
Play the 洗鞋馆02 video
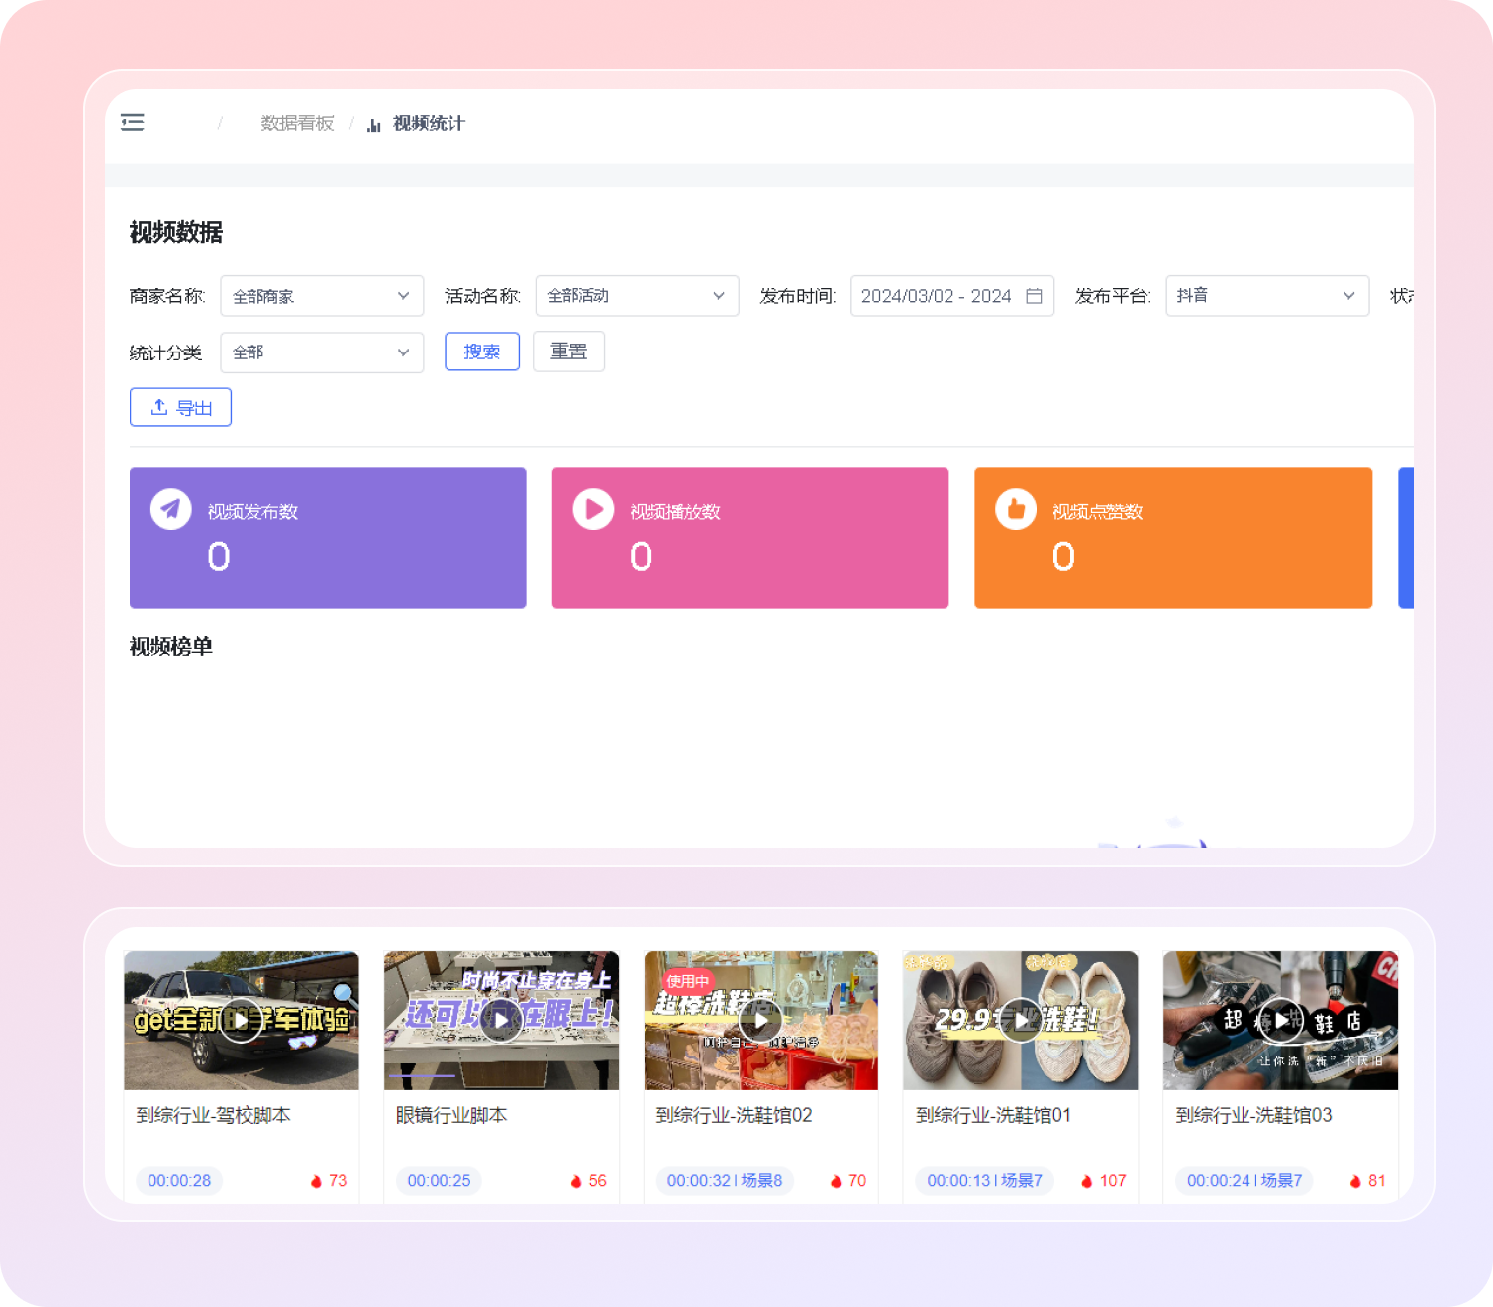click(760, 1020)
